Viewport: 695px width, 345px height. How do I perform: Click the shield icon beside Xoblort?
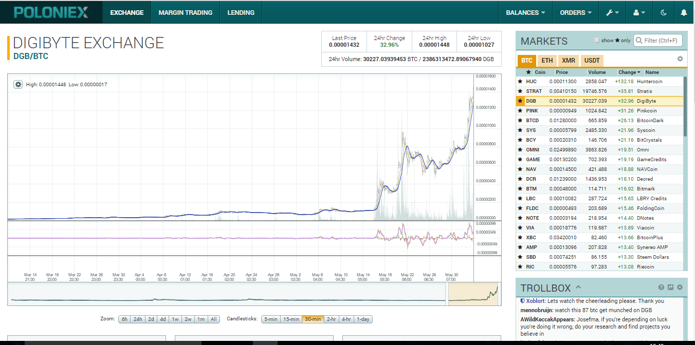click(523, 301)
